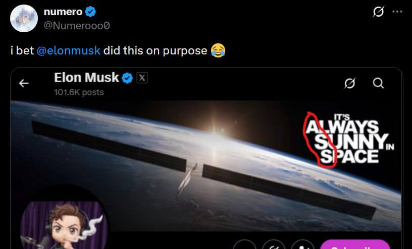
Task: Open the @elonmusk mention link
Action: pyautogui.click(x=69, y=51)
